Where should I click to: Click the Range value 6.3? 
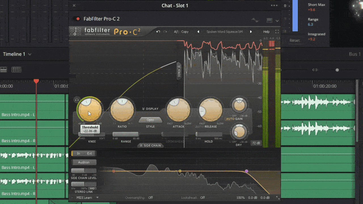point(311,25)
